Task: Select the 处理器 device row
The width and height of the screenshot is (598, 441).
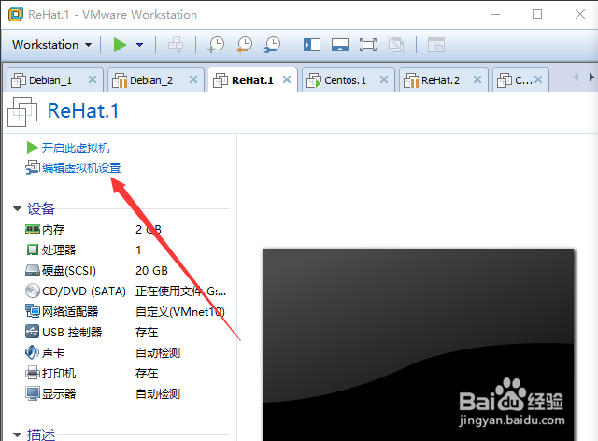Action: click(126, 249)
